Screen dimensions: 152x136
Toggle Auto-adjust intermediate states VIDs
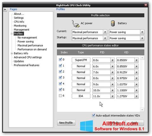click(93, 115)
